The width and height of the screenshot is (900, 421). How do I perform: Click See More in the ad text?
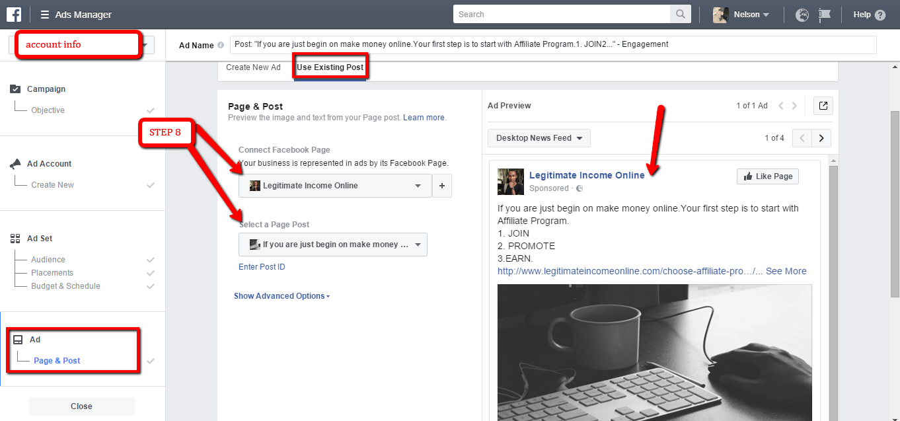pos(786,271)
